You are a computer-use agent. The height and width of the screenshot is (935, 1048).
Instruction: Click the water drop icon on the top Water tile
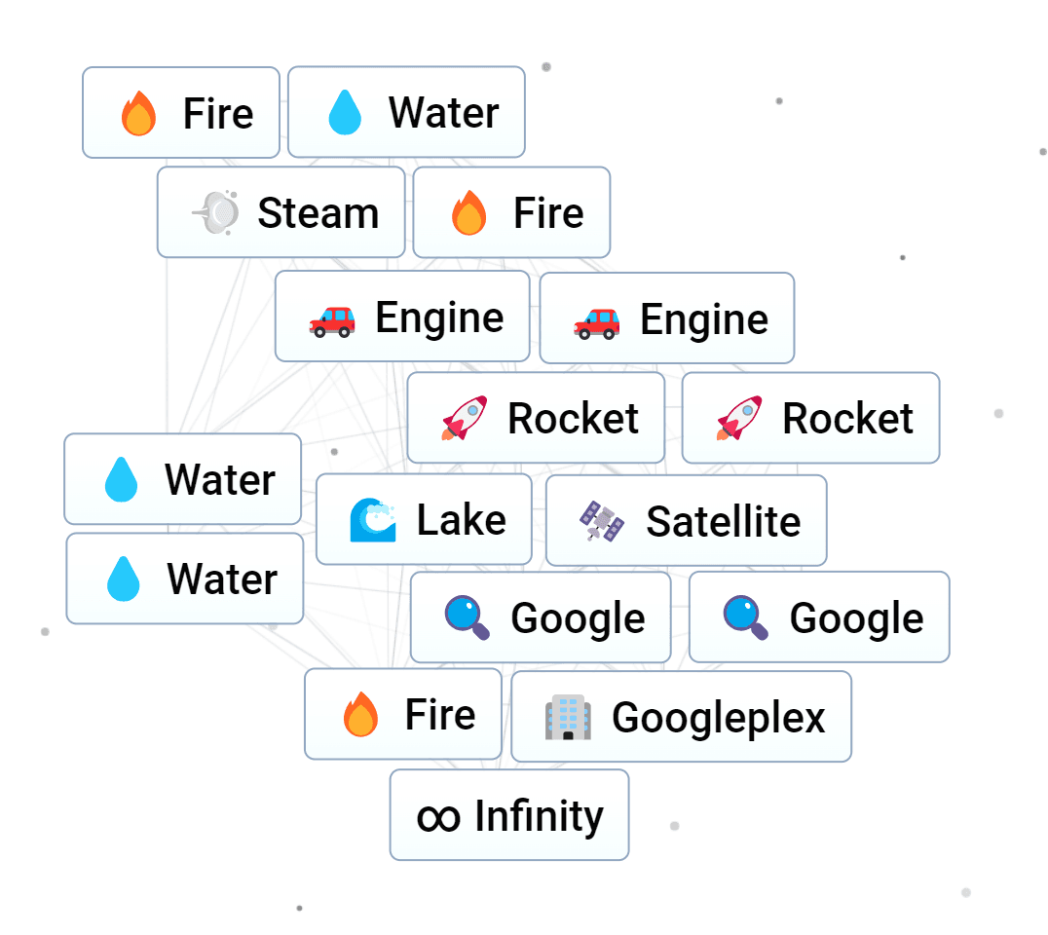(x=346, y=112)
